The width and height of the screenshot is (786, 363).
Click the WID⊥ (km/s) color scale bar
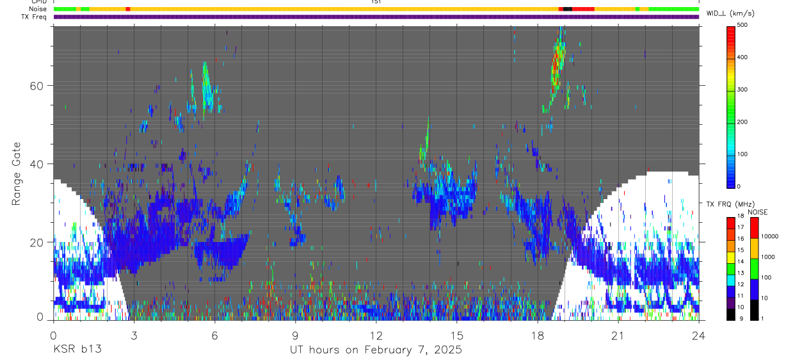click(731, 106)
